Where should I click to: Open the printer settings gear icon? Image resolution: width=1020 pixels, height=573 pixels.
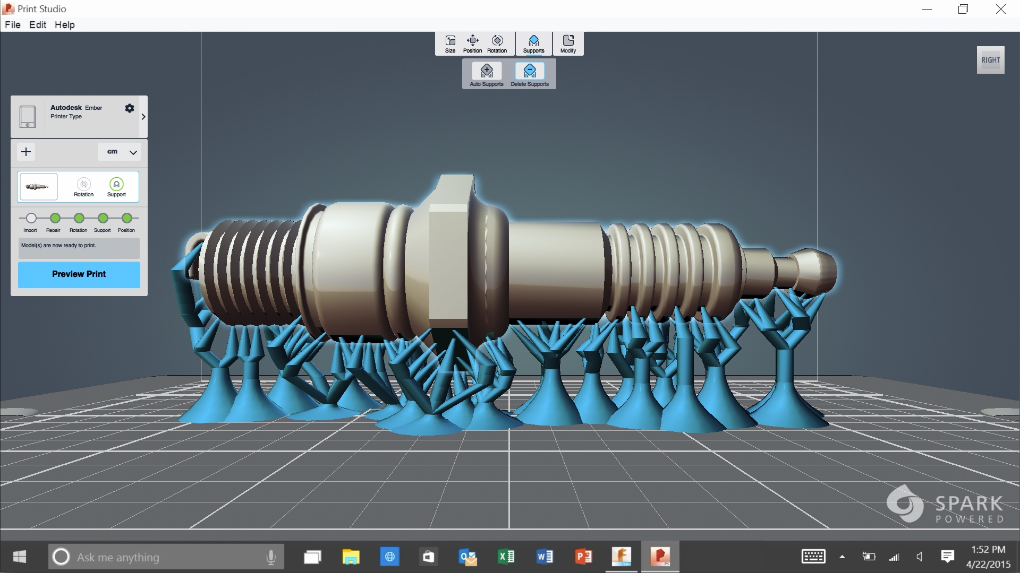click(x=129, y=108)
